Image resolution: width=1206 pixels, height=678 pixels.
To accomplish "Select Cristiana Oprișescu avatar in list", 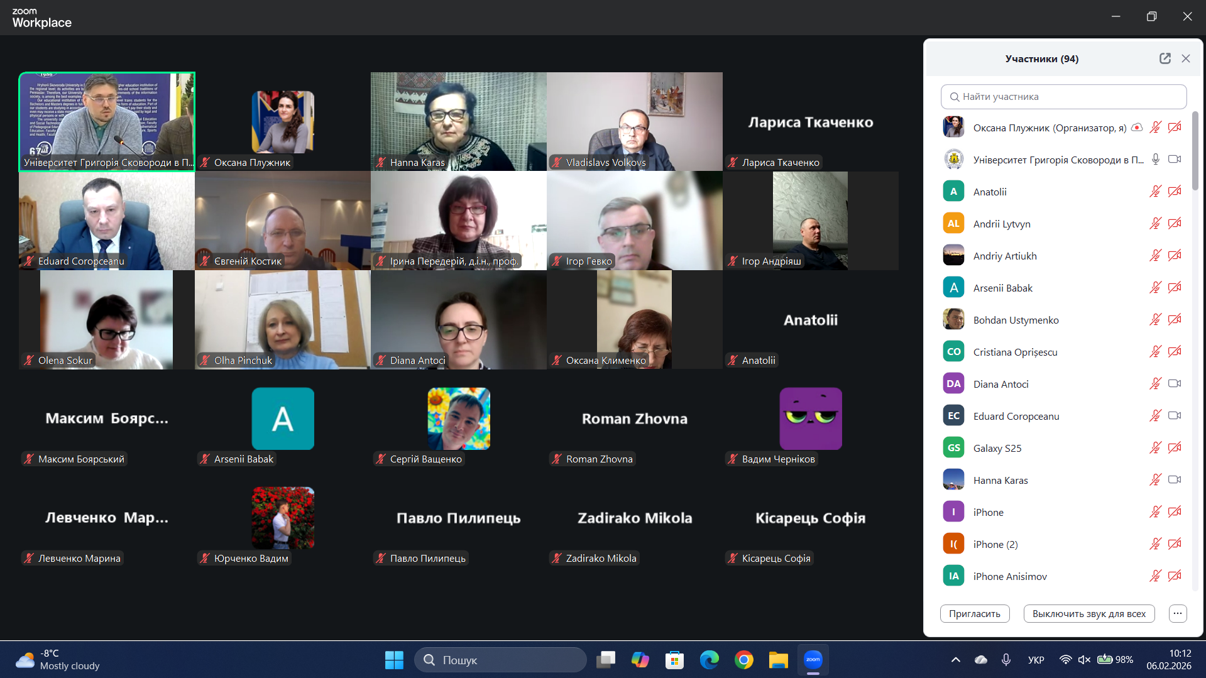I will pyautogui.click(x=953, y=352).
